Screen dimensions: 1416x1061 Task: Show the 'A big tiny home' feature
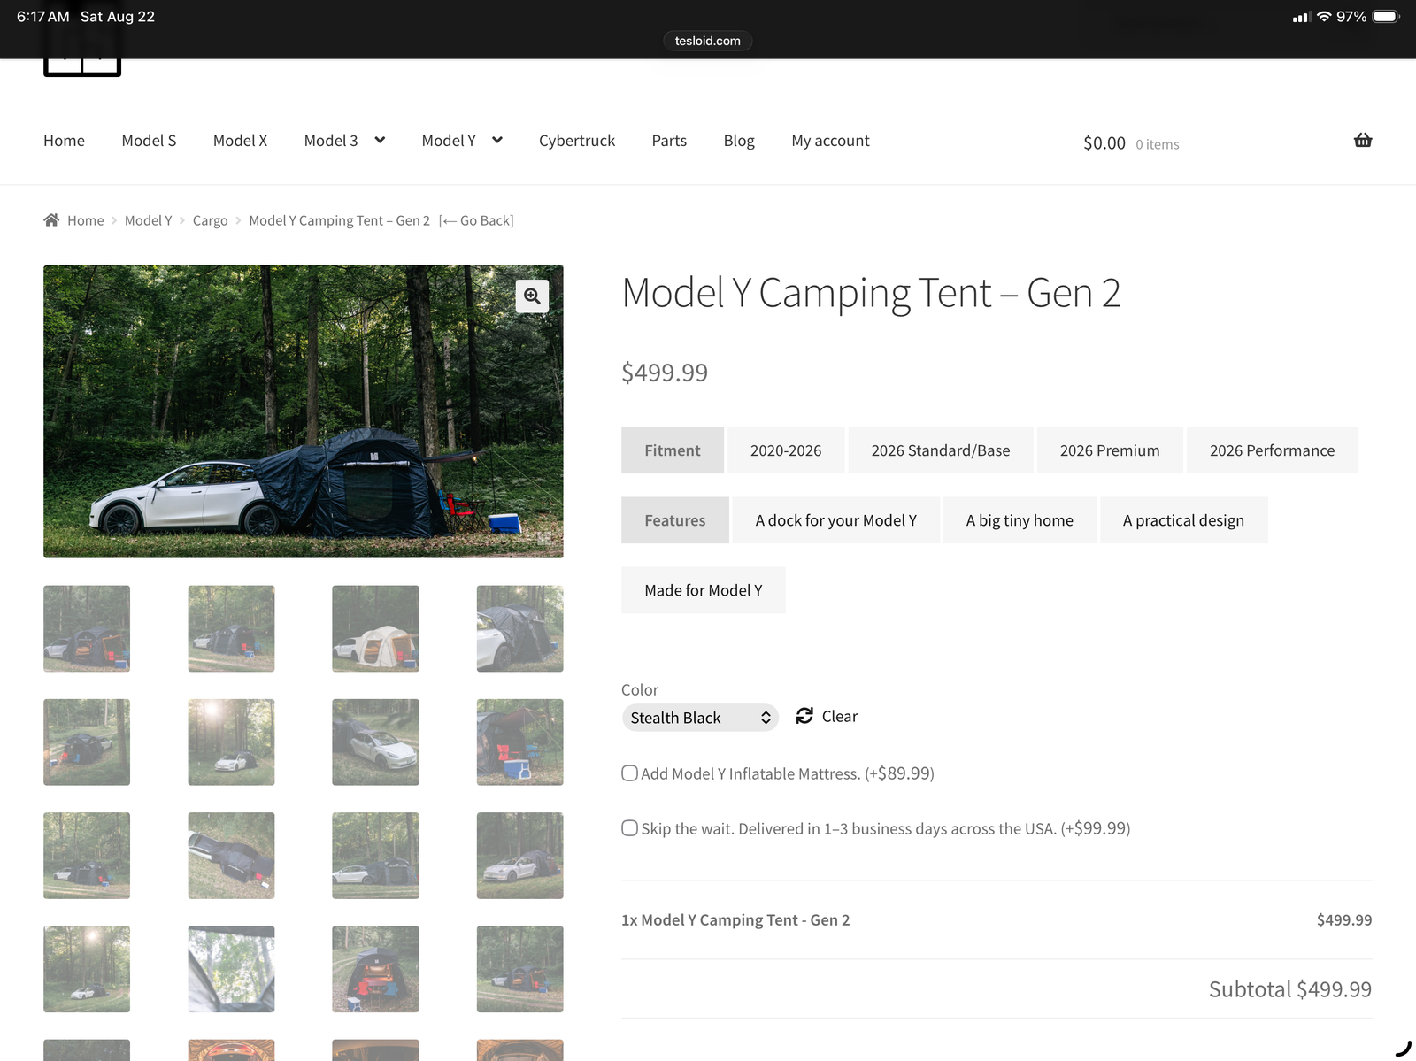[x=1020, y=520]
